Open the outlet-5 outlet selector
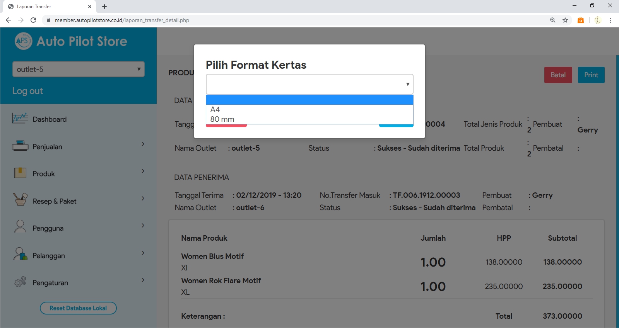This screenshot has width=619, height=328. (79, 70)
